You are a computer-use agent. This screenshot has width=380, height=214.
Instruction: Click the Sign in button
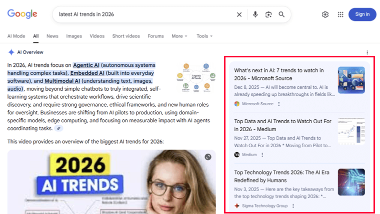pyautogui.click(x=362, y=14)
